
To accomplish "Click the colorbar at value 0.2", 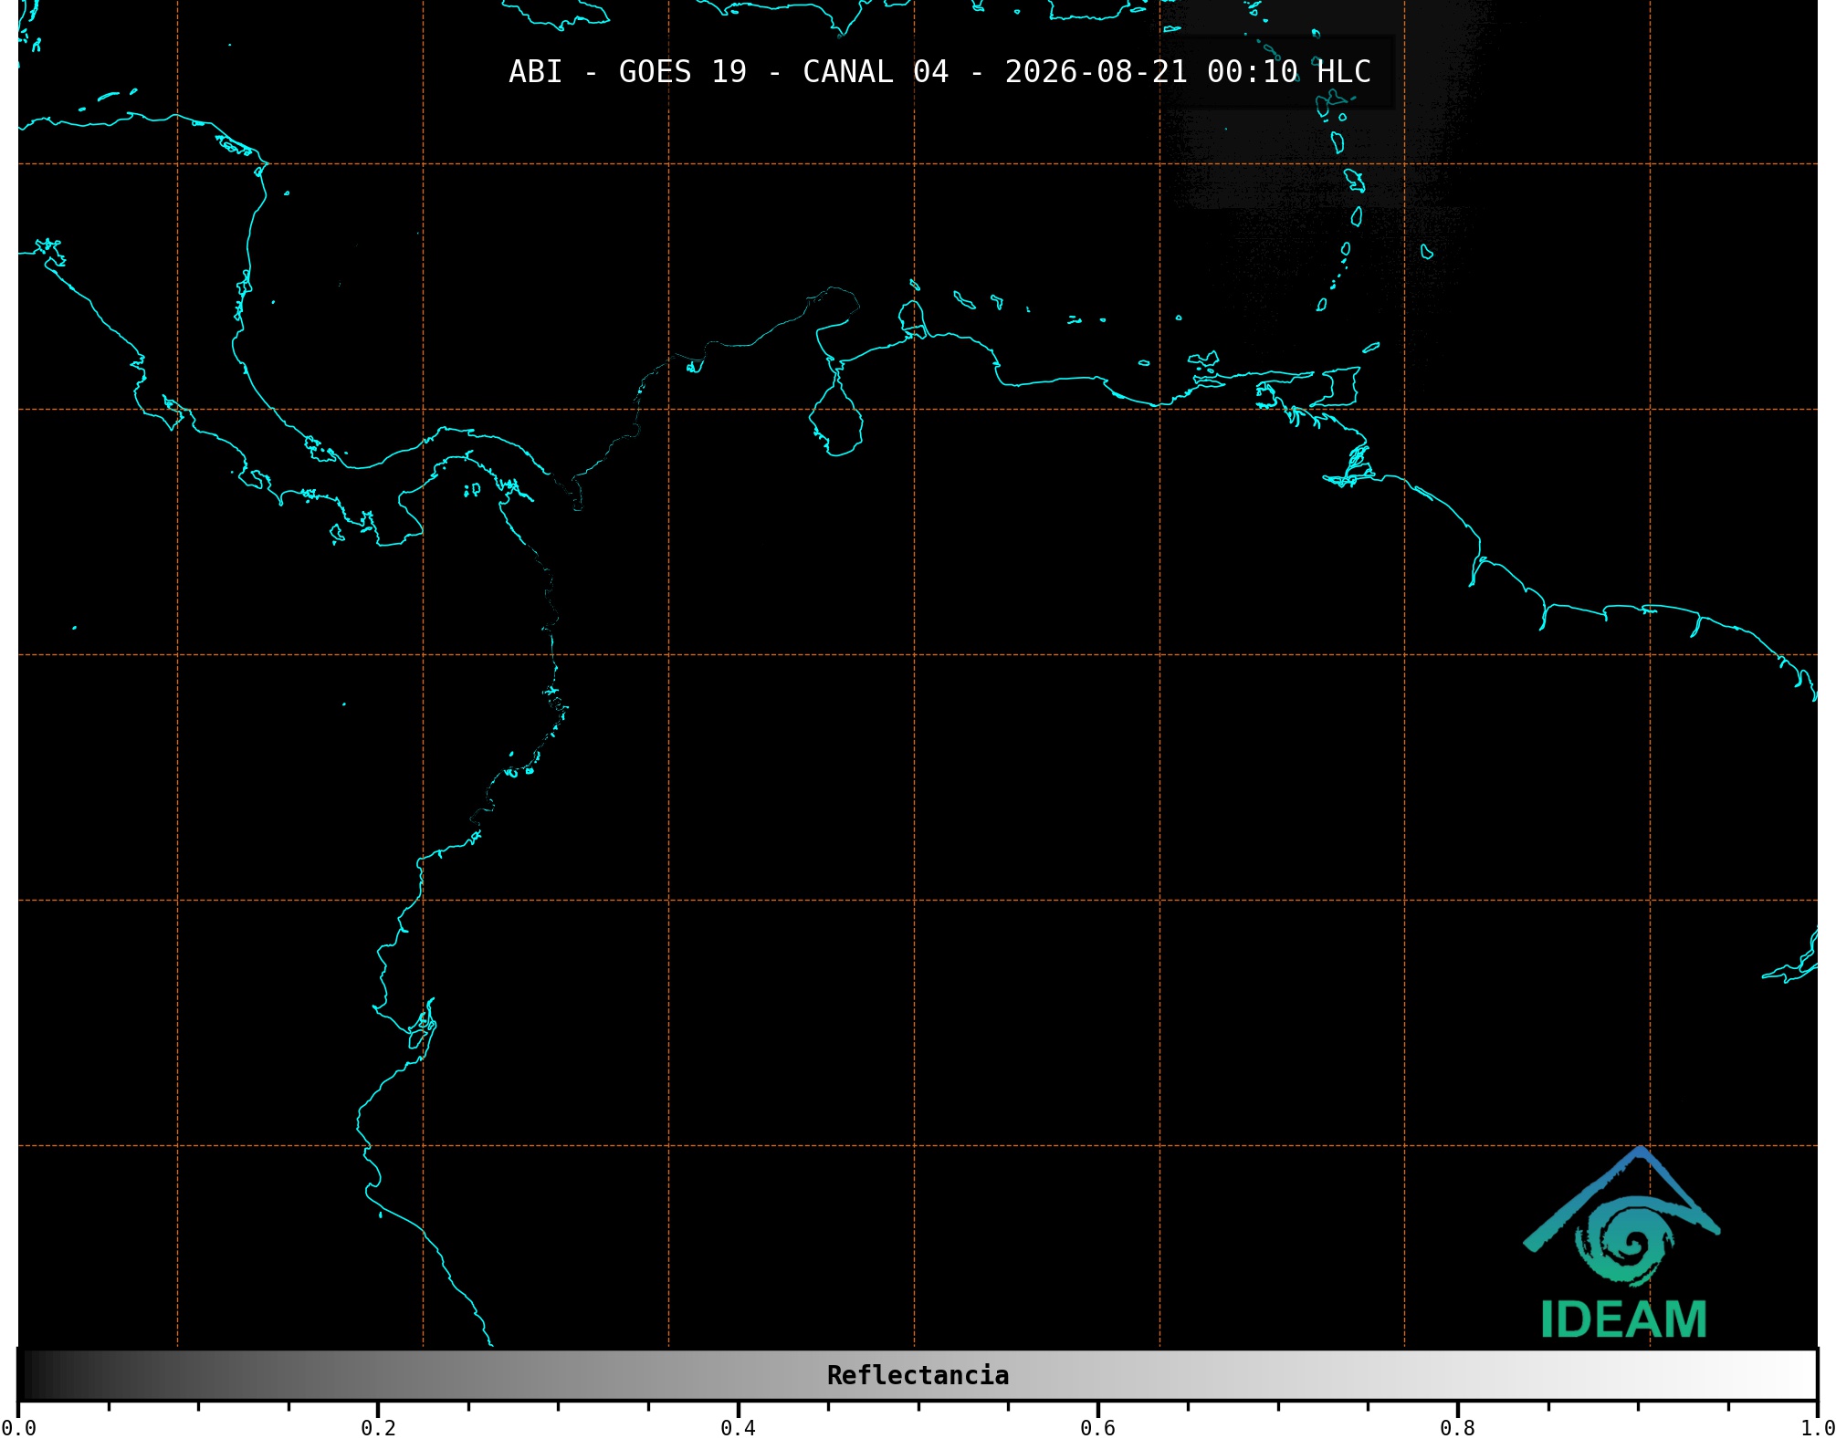I will (x=378, y=1375).
